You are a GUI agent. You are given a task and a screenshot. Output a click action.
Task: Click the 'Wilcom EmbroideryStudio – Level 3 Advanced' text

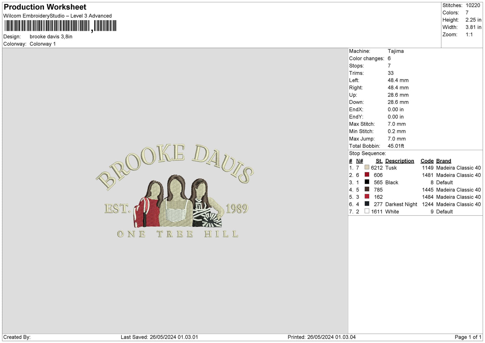(x=57, y=16)
